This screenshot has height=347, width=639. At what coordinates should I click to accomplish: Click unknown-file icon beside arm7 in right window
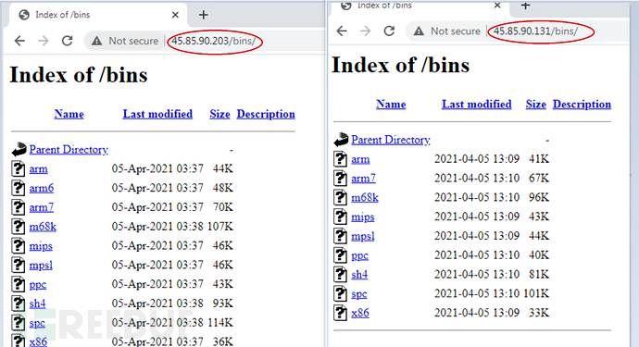[x=340, y=178]
